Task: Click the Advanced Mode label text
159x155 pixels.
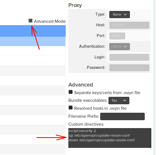Action: tap(50, 21)
